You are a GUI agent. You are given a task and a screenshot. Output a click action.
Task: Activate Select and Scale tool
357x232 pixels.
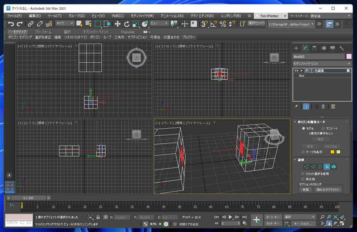[136, 24]
